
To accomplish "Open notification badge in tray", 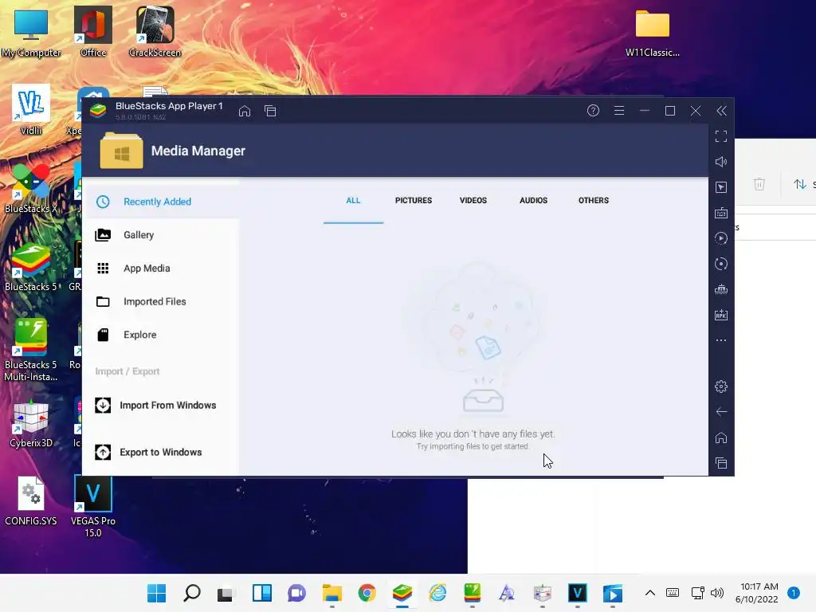I will 794,593.
